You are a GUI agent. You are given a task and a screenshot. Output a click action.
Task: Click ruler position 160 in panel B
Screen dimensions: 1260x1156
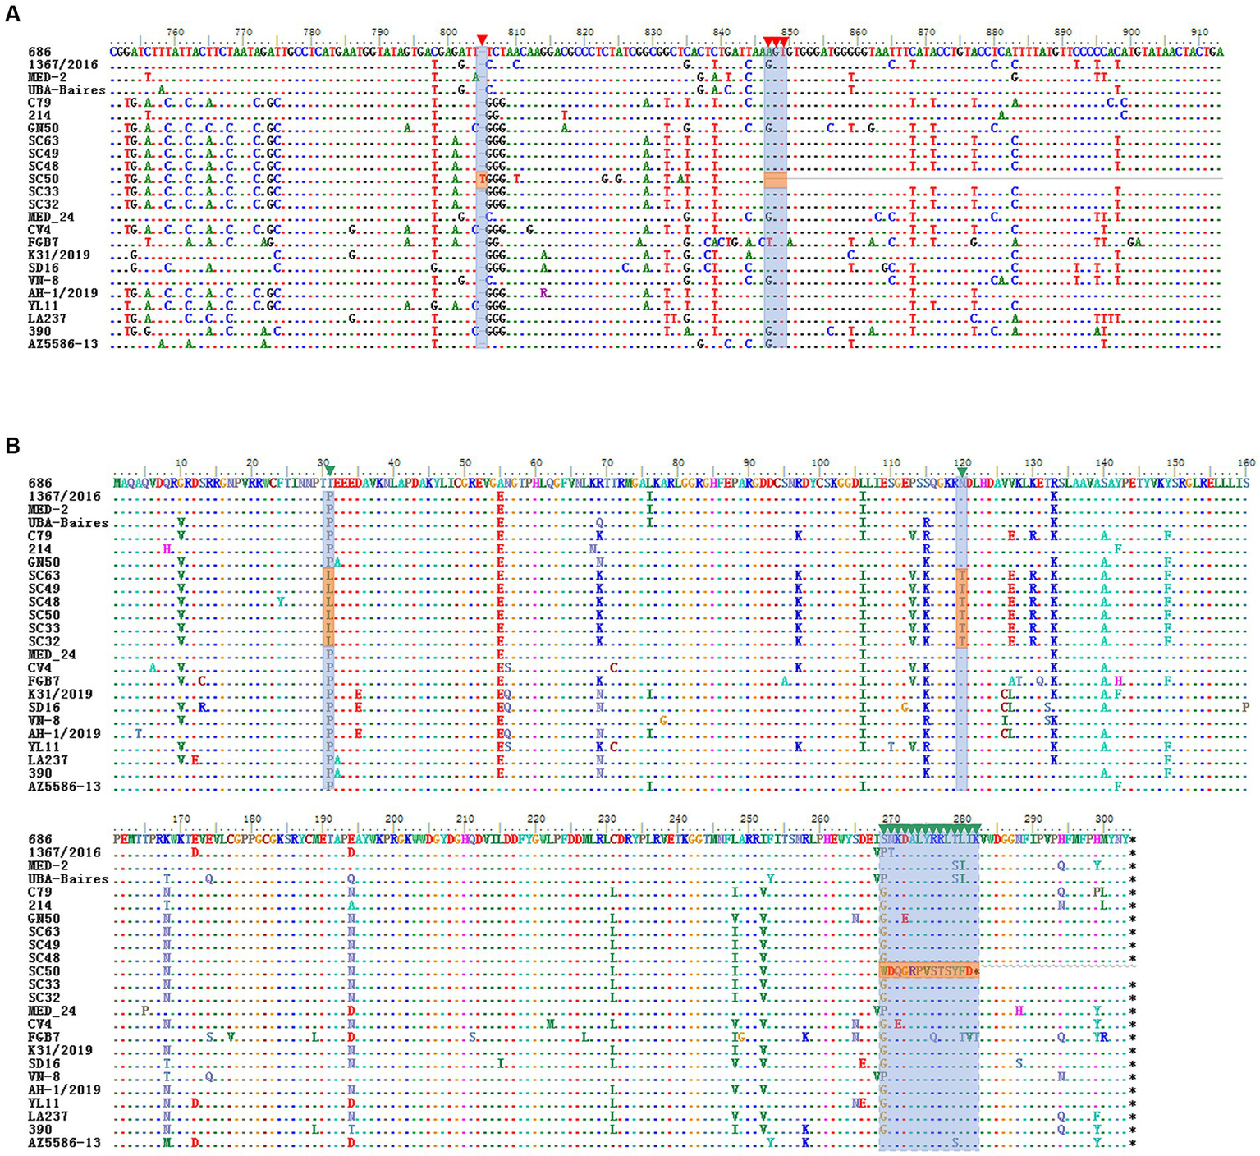[x=1246, y=463]
